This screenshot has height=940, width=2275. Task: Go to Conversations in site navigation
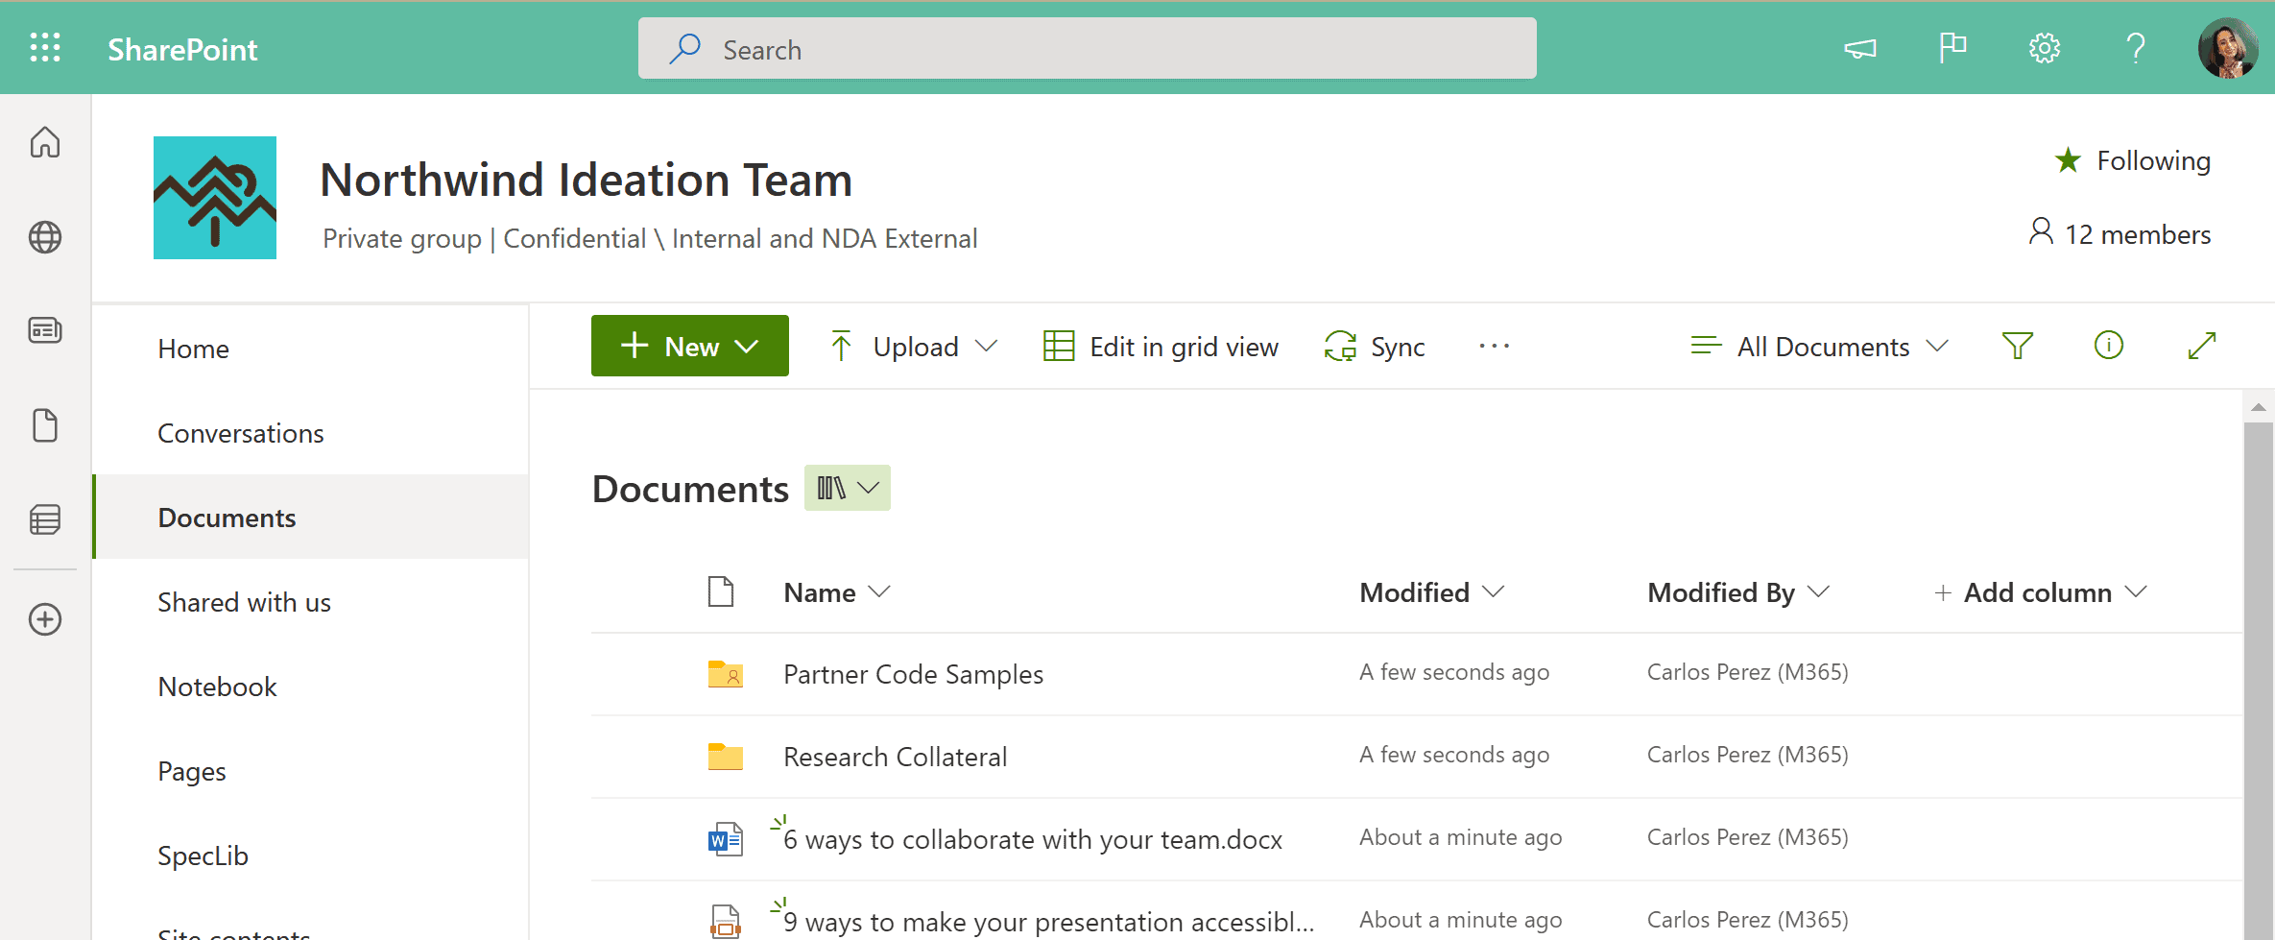pyautogui.click(x=241, y=433)
